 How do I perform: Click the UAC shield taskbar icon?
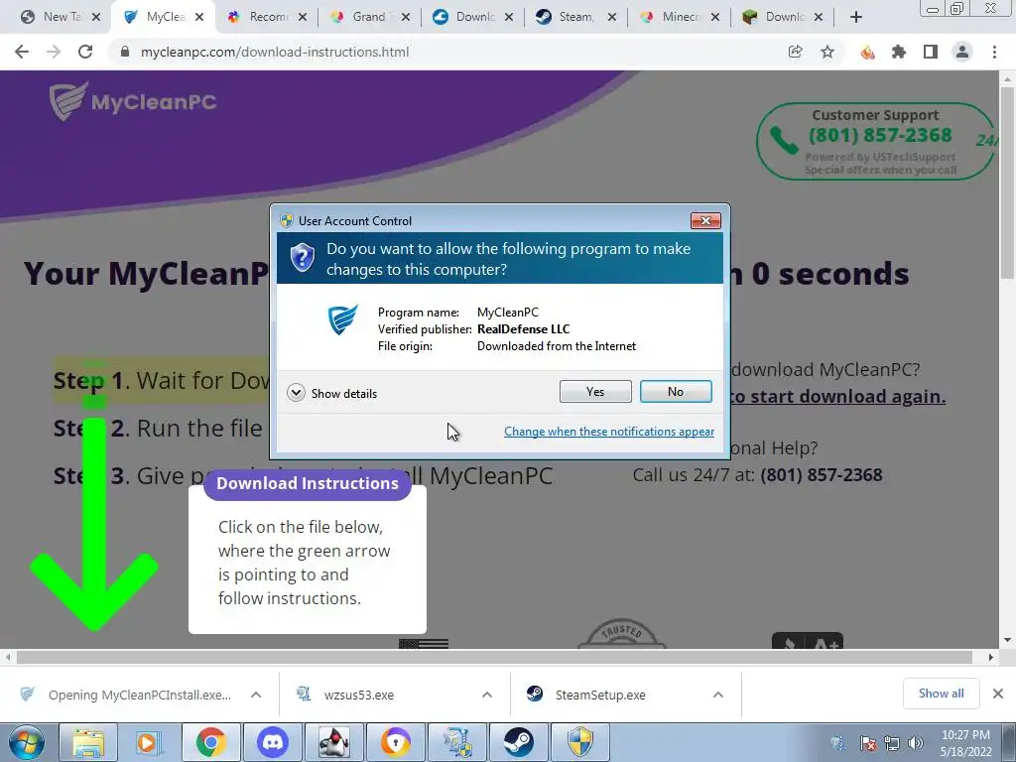click(579, 742)
